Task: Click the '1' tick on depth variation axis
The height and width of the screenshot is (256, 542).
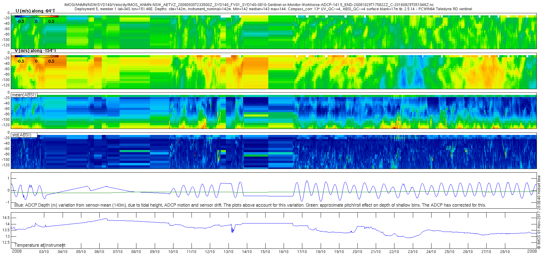Action: [8, 178]
